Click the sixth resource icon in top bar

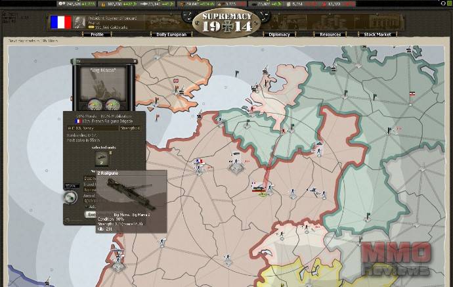pos(253,4)
